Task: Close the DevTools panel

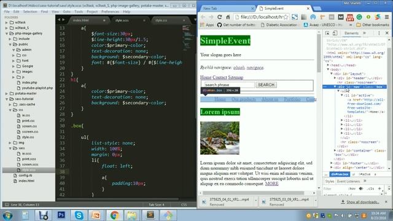Action: pos(387,33)
